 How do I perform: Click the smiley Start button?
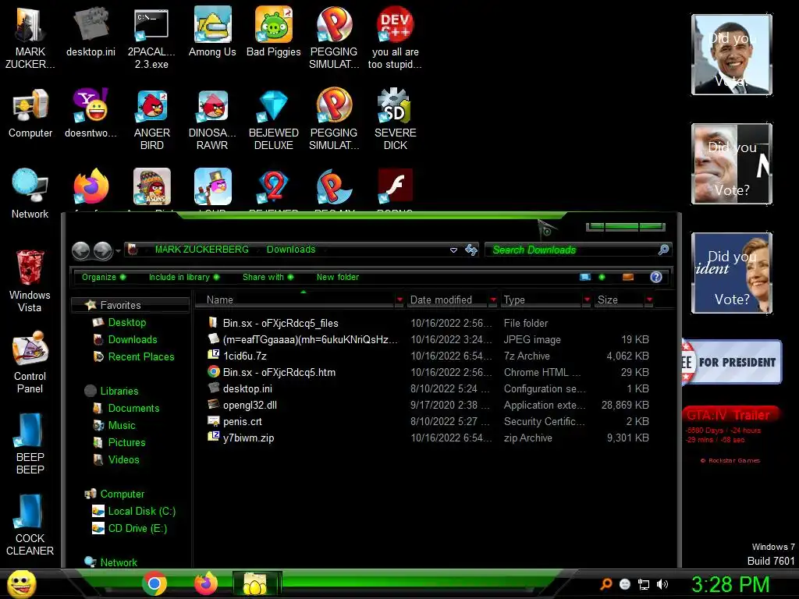click(21, 583)
